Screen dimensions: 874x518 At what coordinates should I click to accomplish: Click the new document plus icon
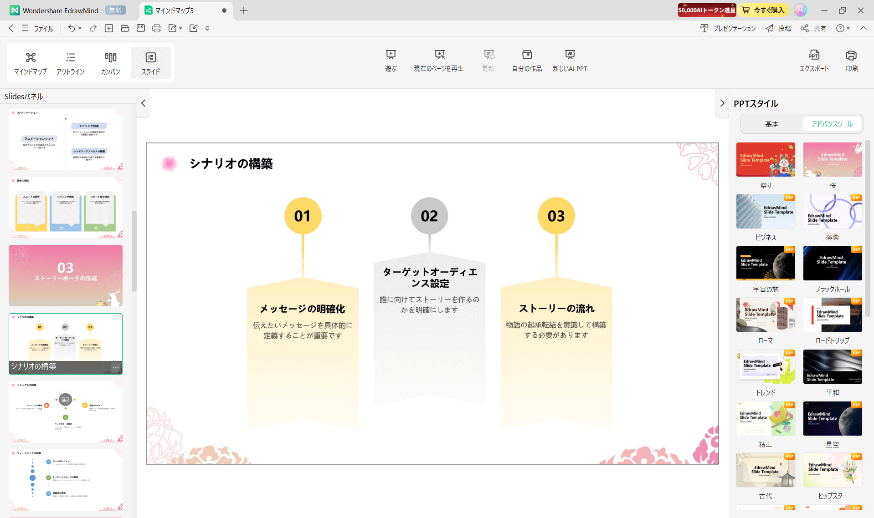coord(109,28)
